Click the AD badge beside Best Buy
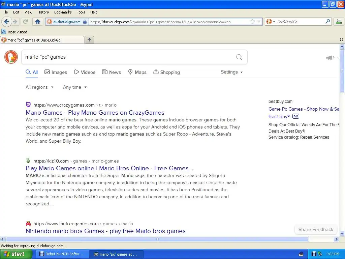Viewport: 345px width, 259px height. tap(296, 116)
